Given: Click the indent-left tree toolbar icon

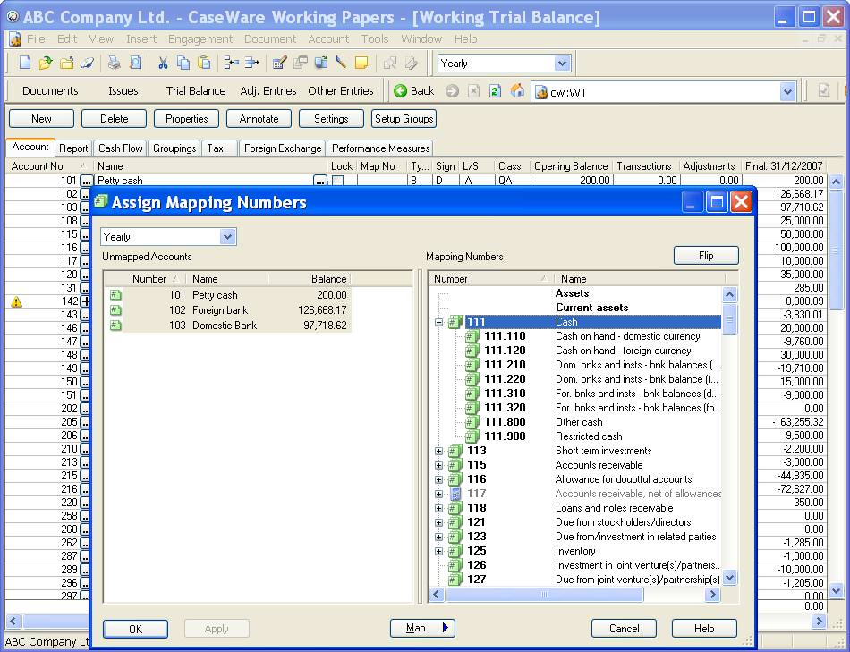Looking at the screenshot, I should [x=232, y=63].
